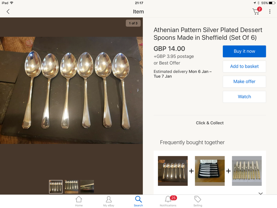Click the Make offer button
The width and height of the screenshot is (277, 208).
click(x=244, y=81)
